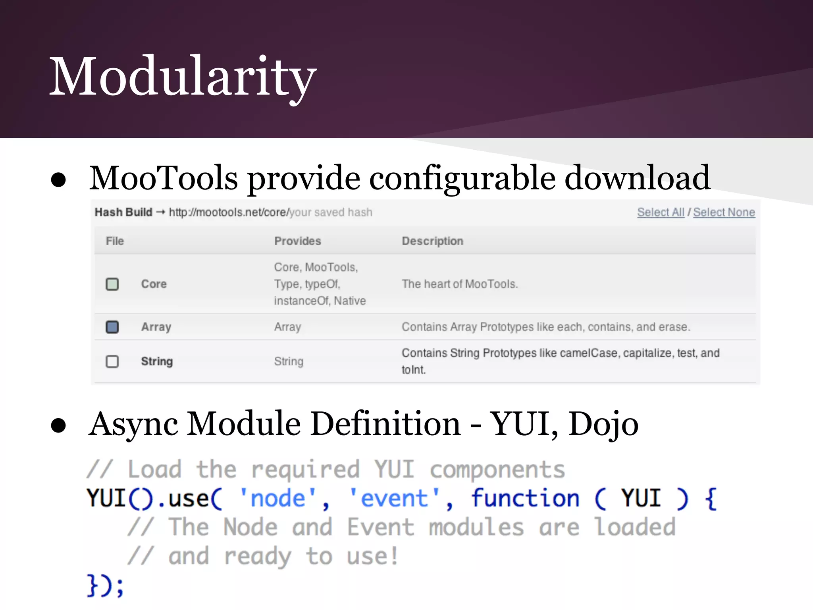Select the Core file name
Viewport: 813px width, 610px height.
click(x=154, y=284)
